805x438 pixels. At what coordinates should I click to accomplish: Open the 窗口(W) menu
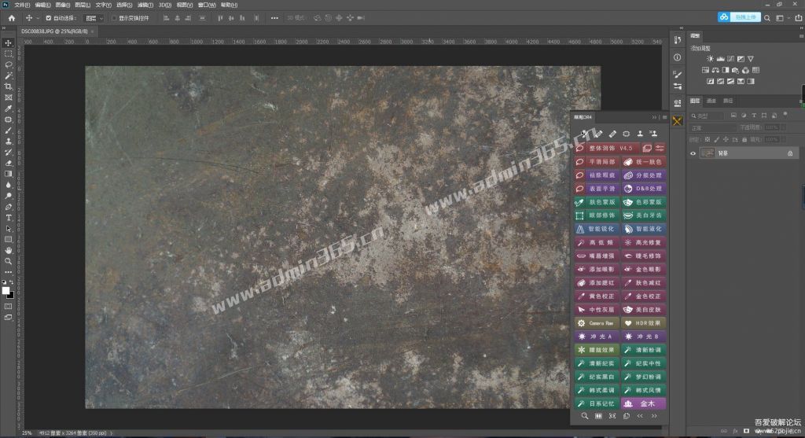click(207, 5)
